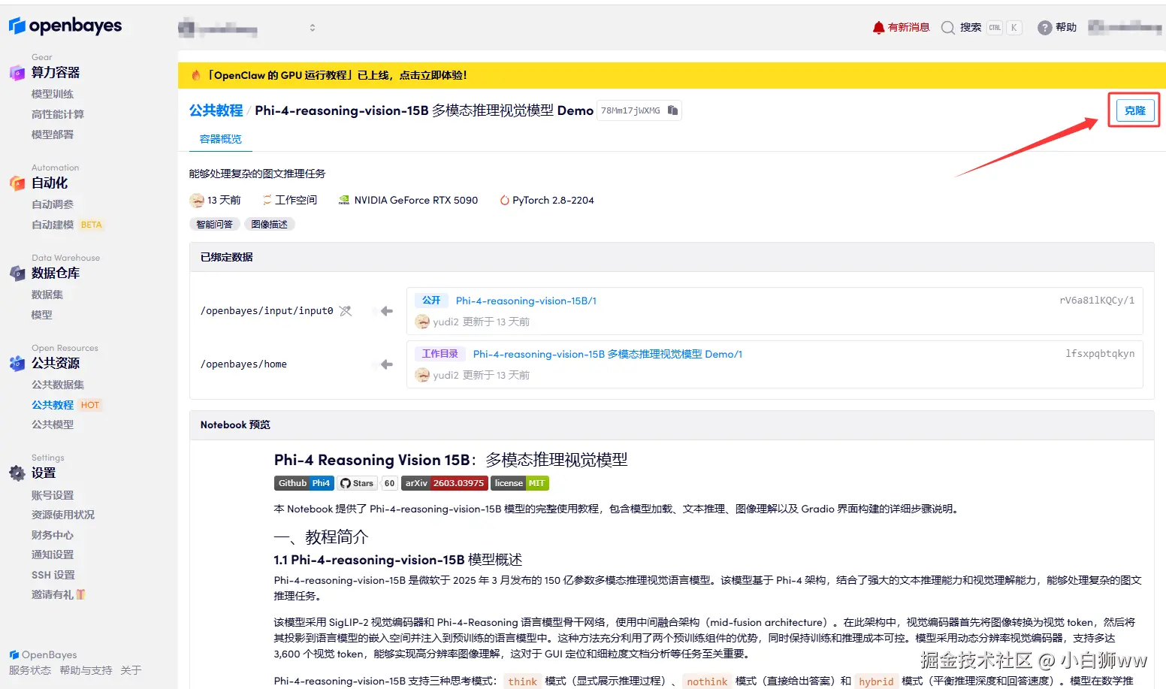Viewport: 1166px width, 689px height.
Task: Click the fire icon in the announcement banner
Action: point(196,75)
